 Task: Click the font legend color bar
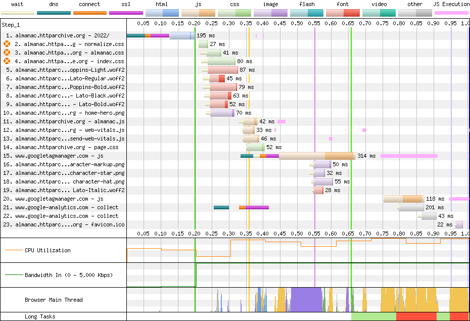click(x=343, y=13)
